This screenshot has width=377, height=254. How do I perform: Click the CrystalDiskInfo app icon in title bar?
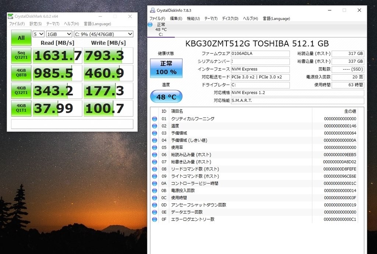(x=152, y=10)
